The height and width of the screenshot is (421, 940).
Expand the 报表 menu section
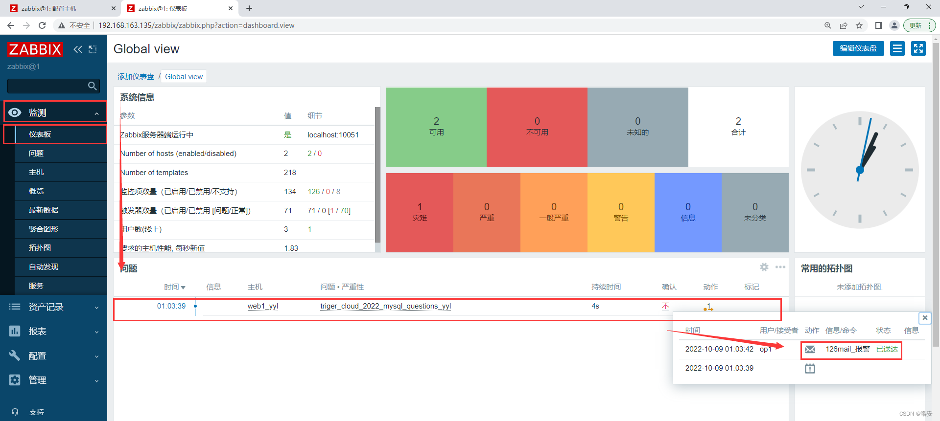[54, 332]
